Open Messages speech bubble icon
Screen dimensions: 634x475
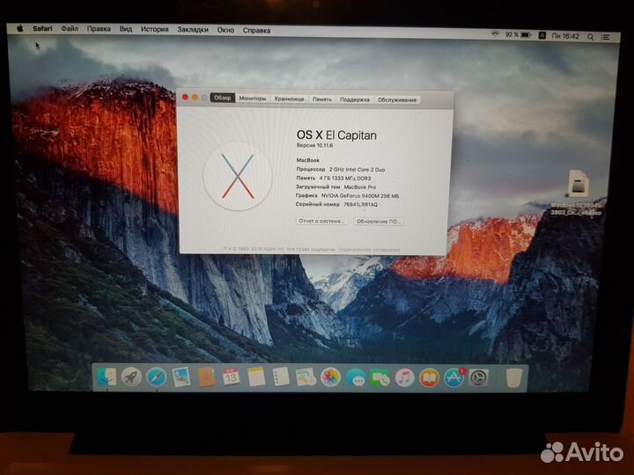356,378
